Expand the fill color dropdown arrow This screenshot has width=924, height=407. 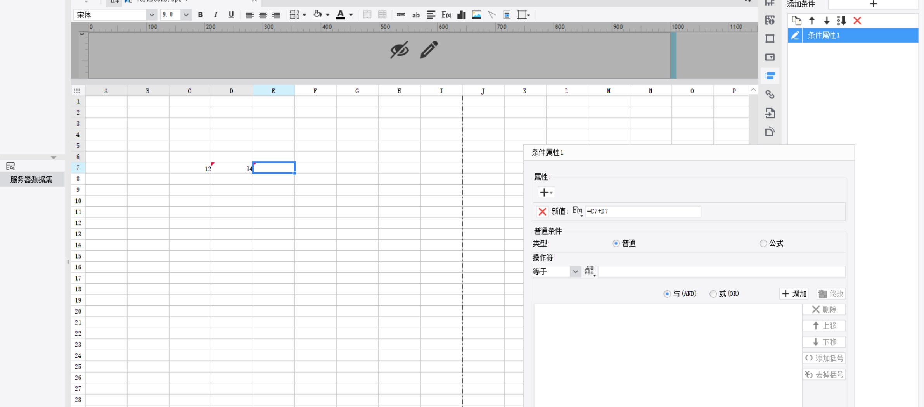(x=328, y=15)
